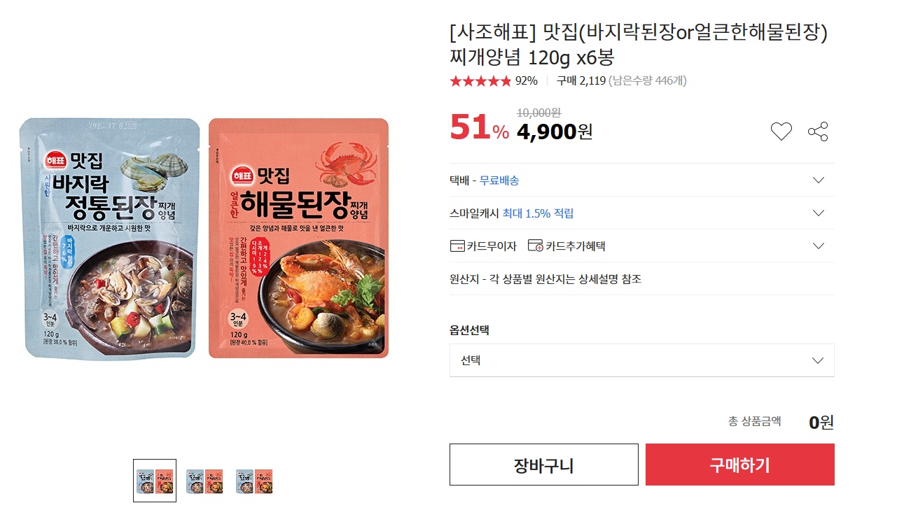This screenshot has width=897, height=524.
Task: Click the heart wishlist icon
Action: (781, 132)
